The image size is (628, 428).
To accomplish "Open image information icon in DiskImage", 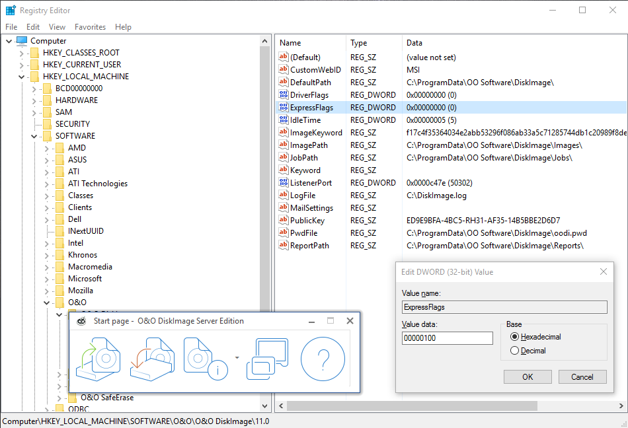I will point(206,359).
